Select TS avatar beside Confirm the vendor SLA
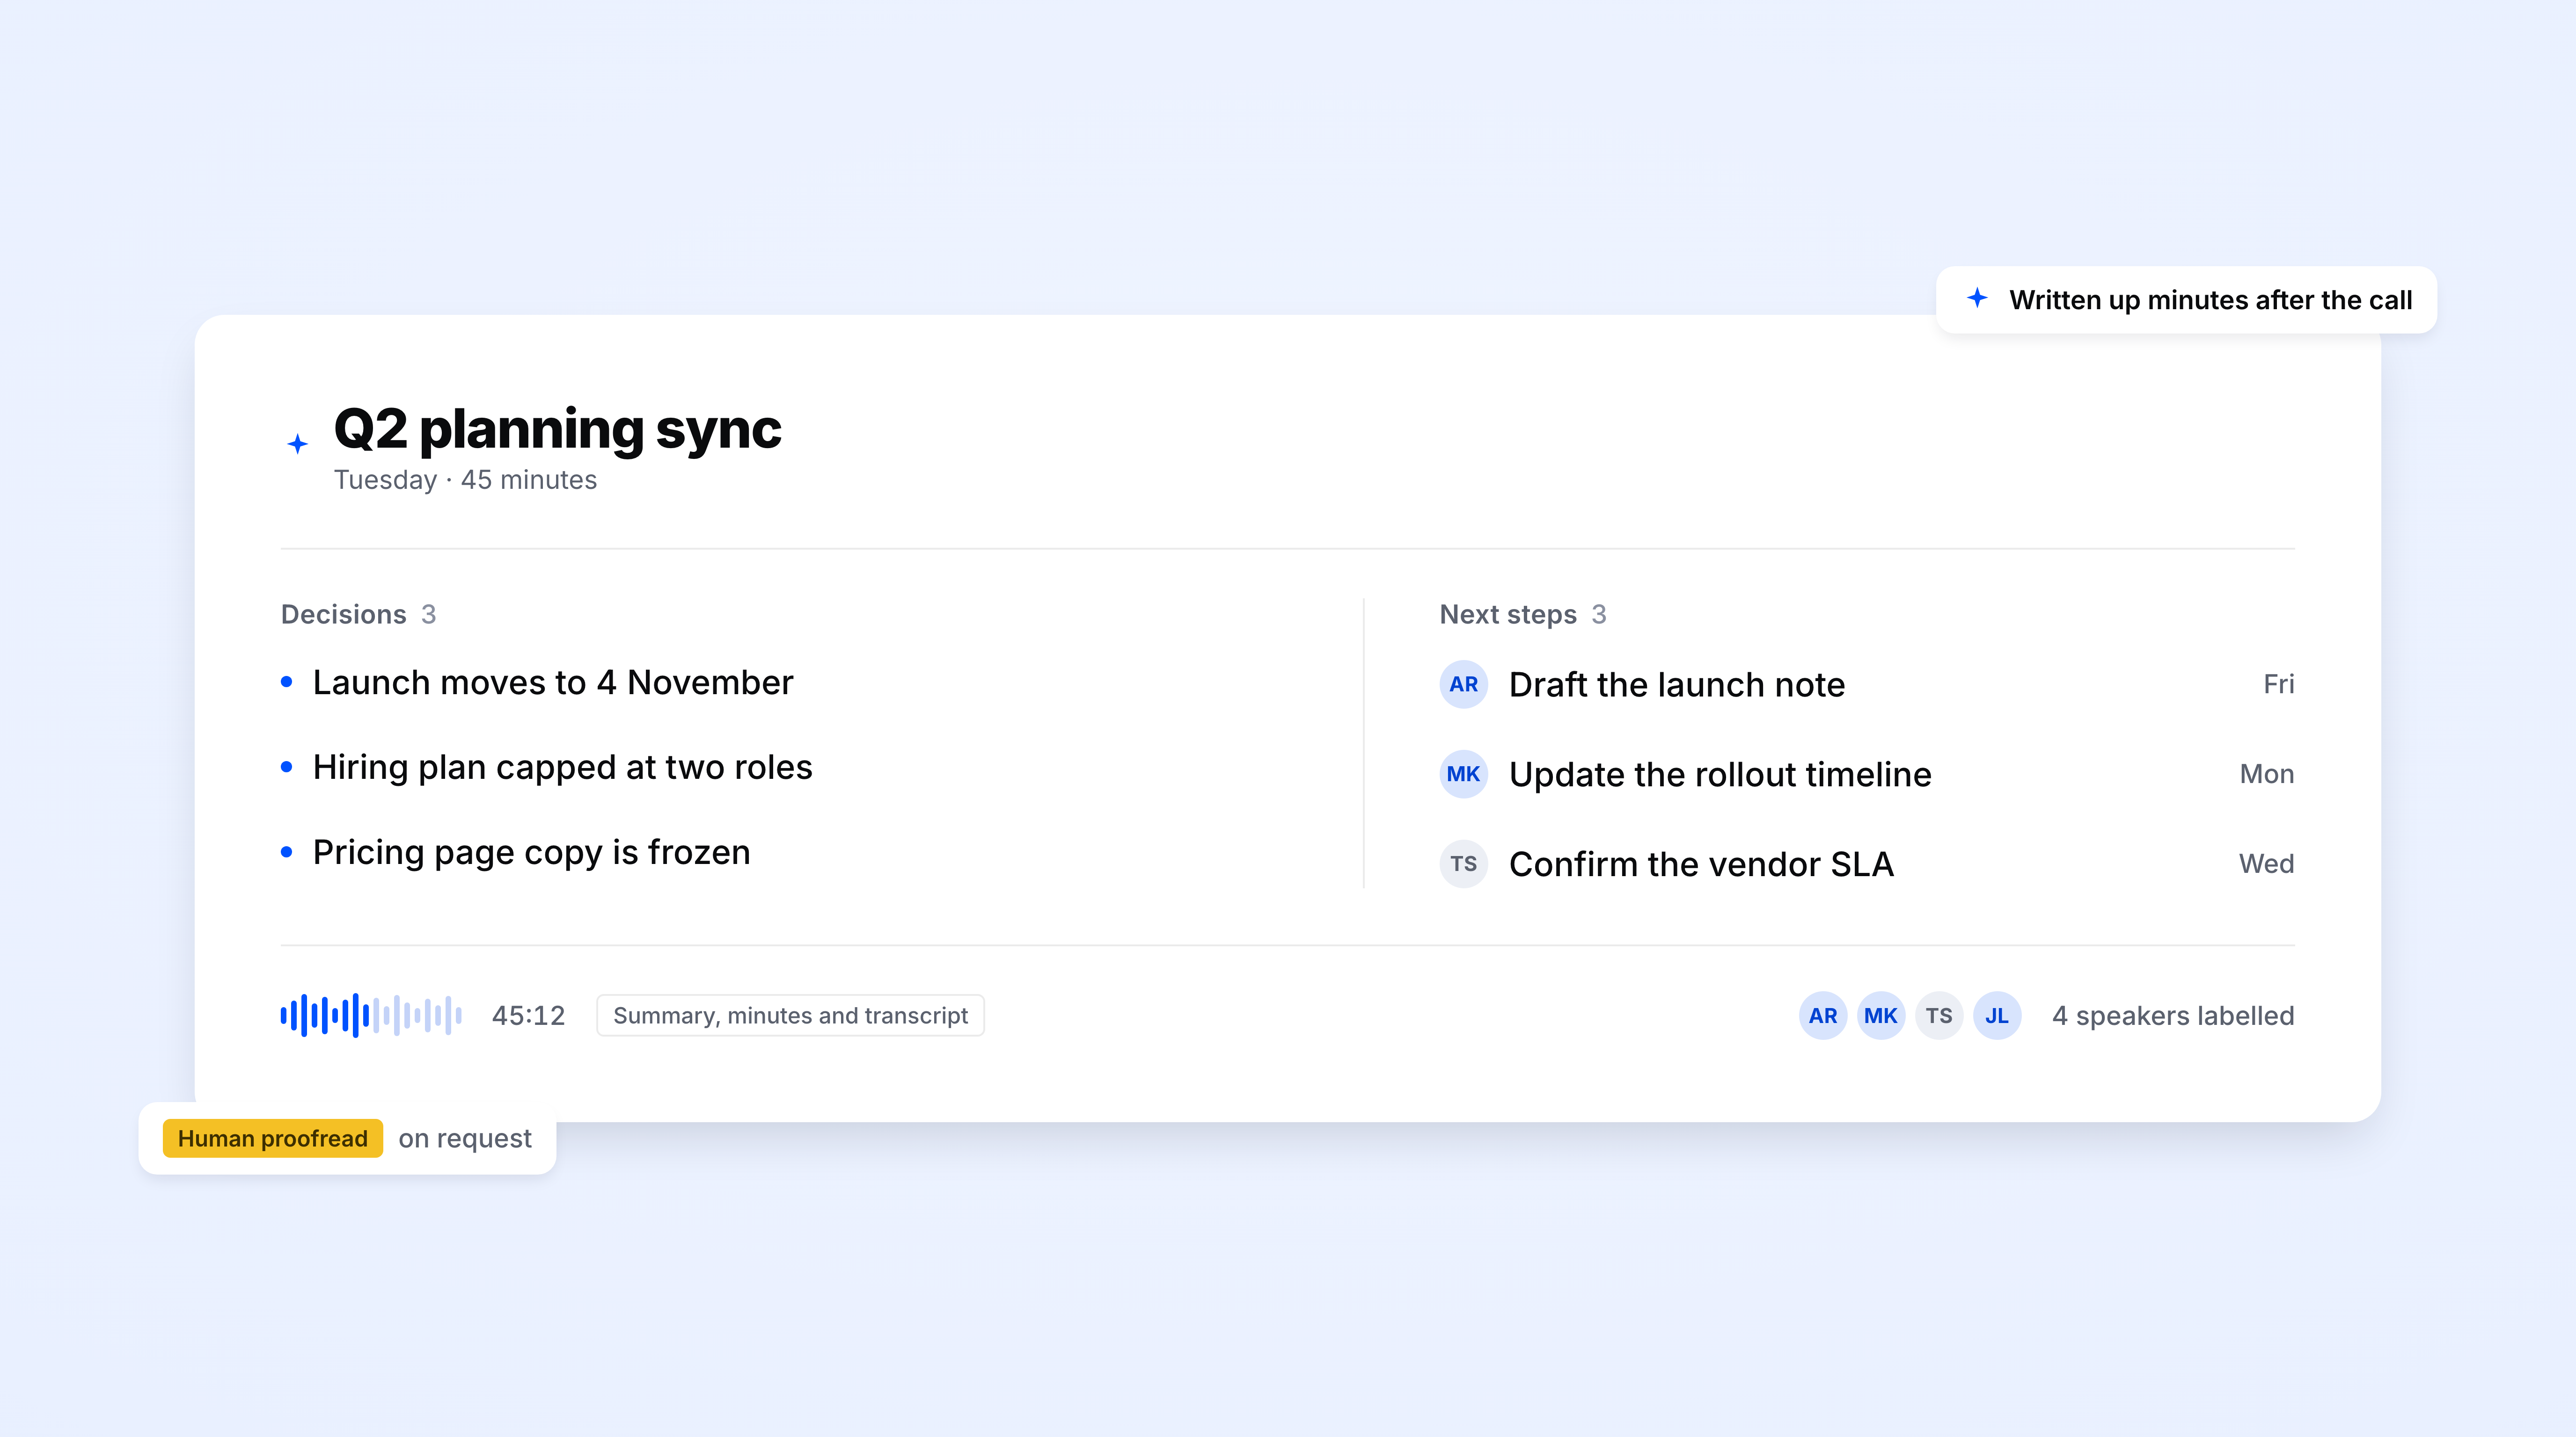The height and width of the screenshot is (1437, 2576). [1463, 864]
